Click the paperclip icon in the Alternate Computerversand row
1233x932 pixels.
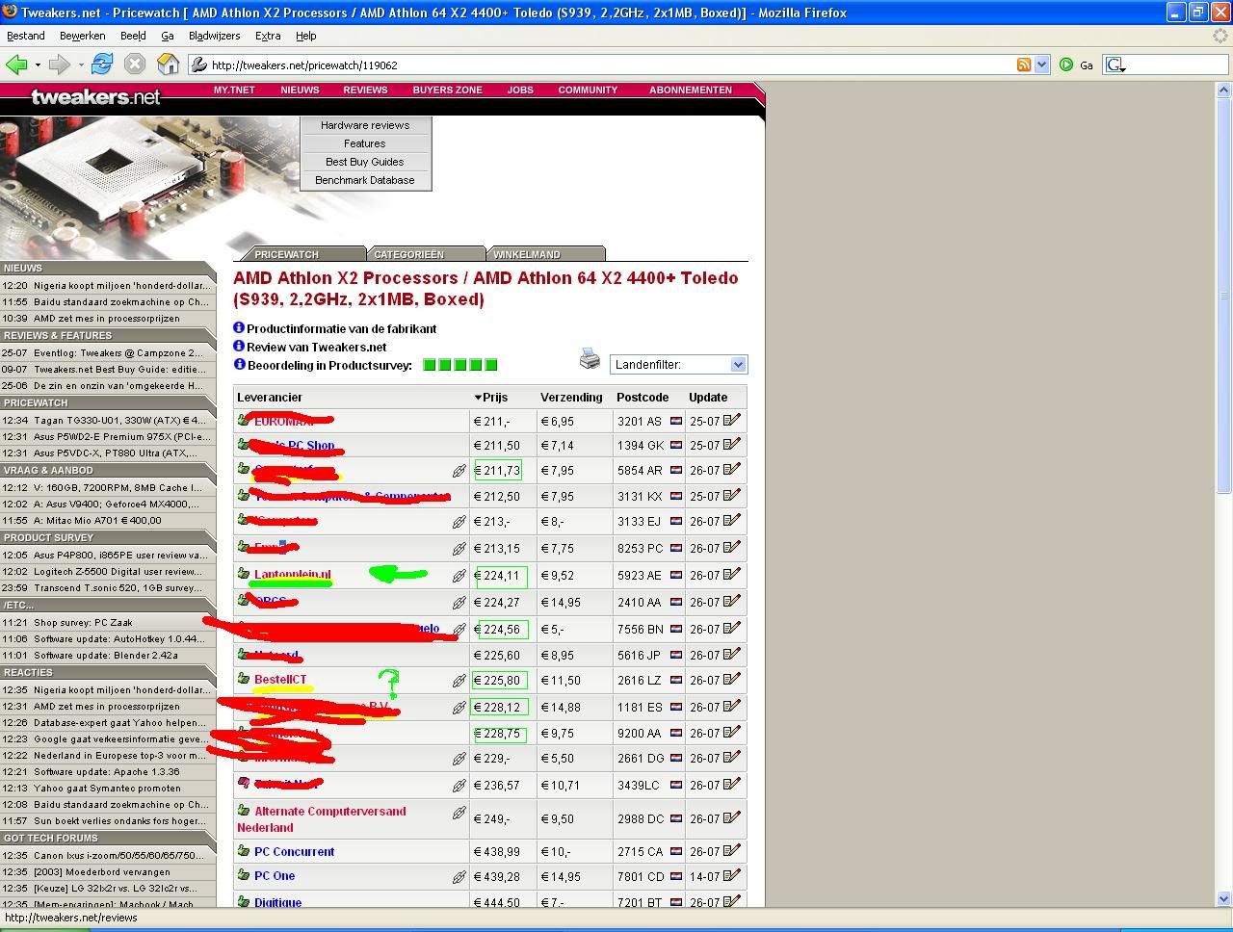(459, 813)
